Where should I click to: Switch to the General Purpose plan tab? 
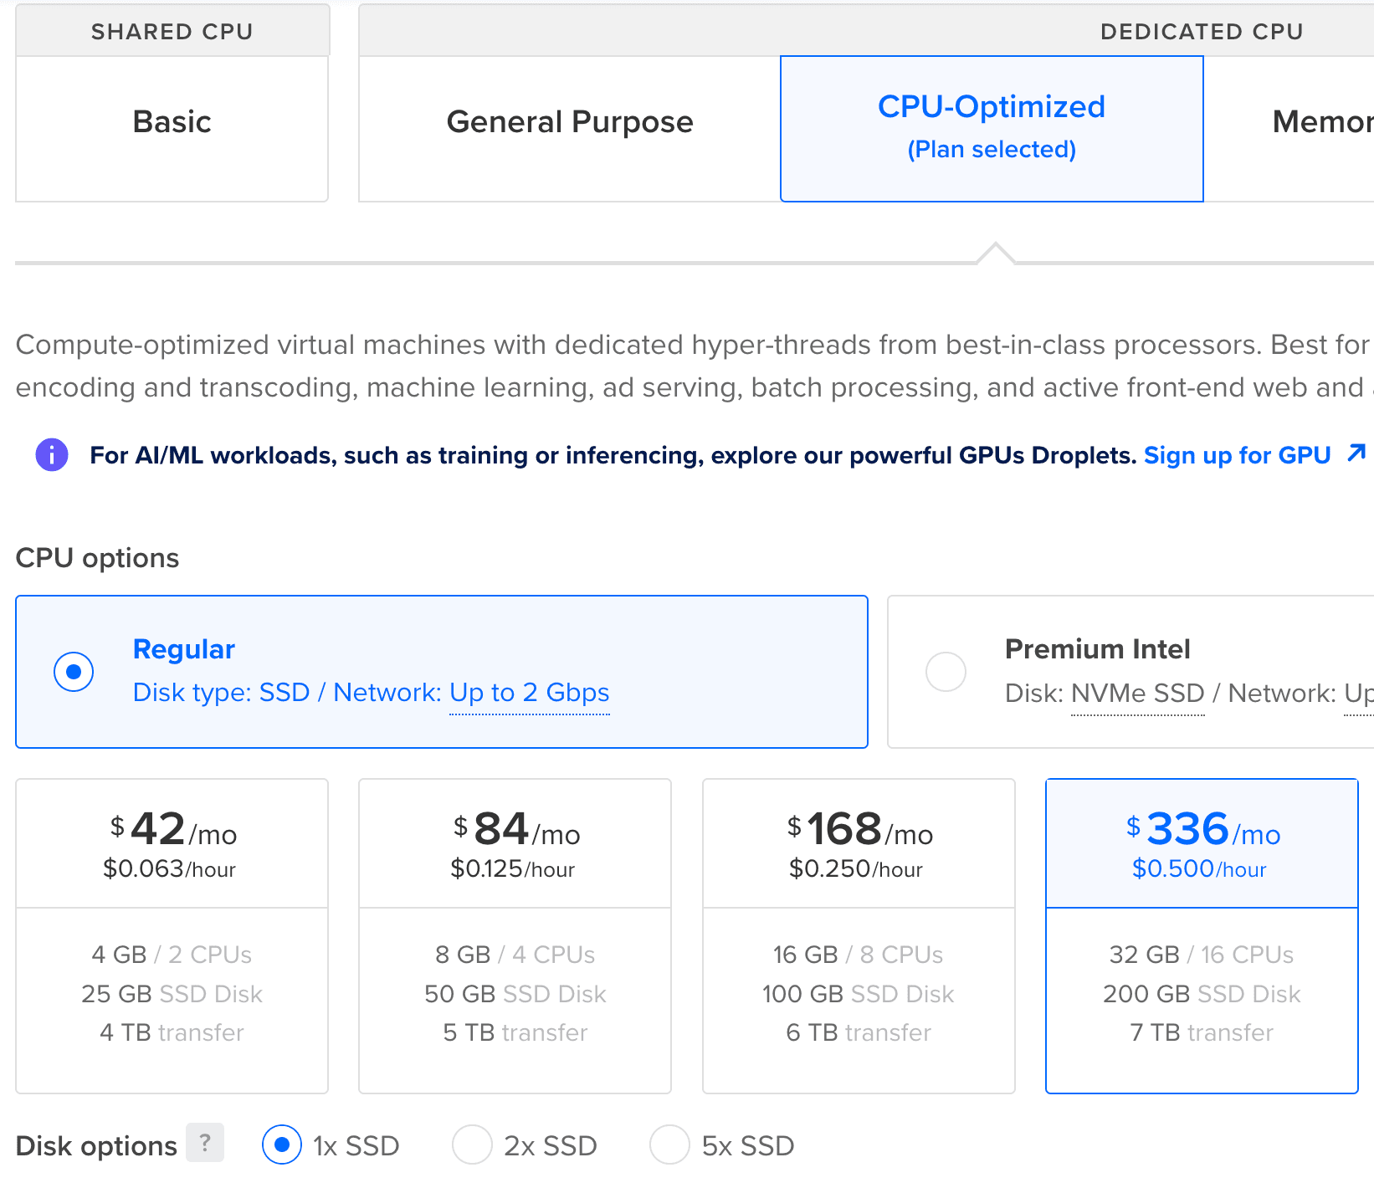(569, 122)
